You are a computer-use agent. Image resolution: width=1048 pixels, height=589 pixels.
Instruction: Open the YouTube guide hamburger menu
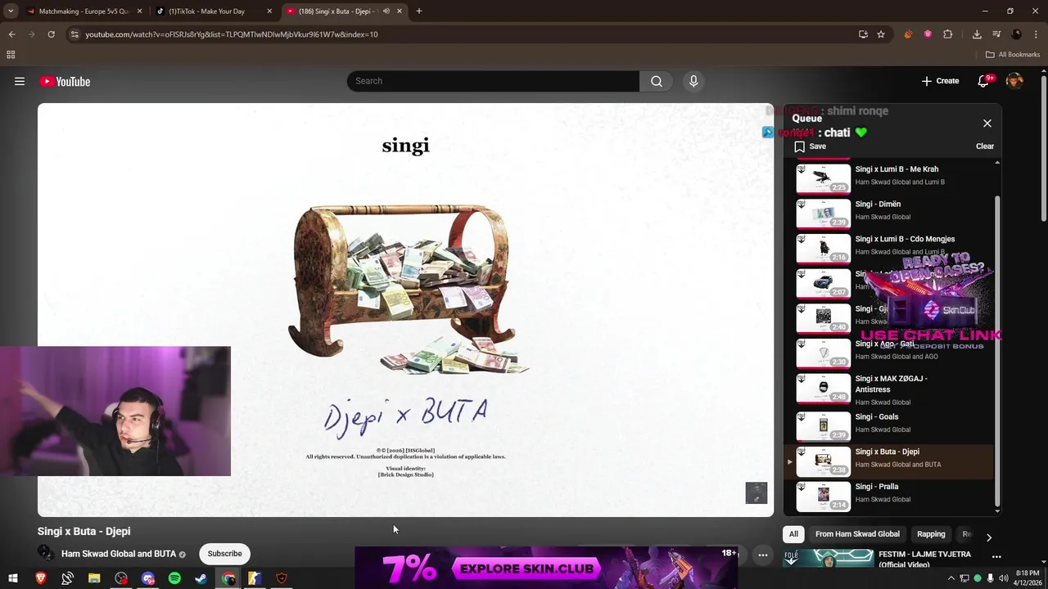(20, 81)
